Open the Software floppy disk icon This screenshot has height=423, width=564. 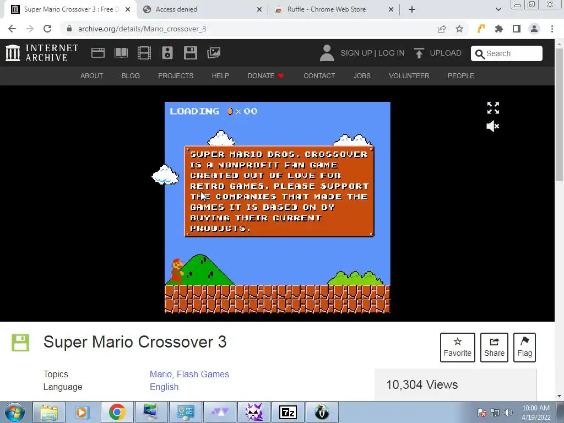[190, 53]
